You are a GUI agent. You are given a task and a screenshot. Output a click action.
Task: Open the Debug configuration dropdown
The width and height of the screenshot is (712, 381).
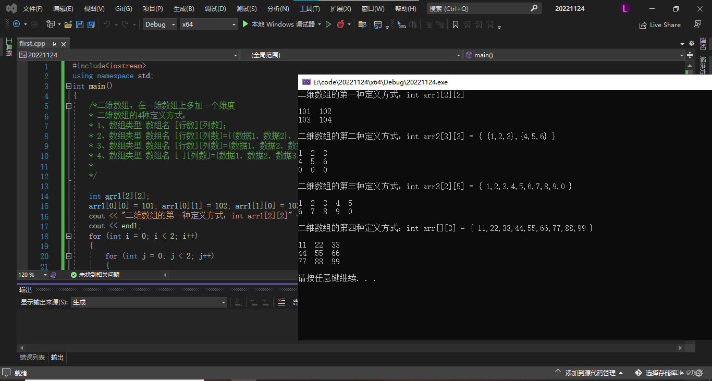pos(160,24)
